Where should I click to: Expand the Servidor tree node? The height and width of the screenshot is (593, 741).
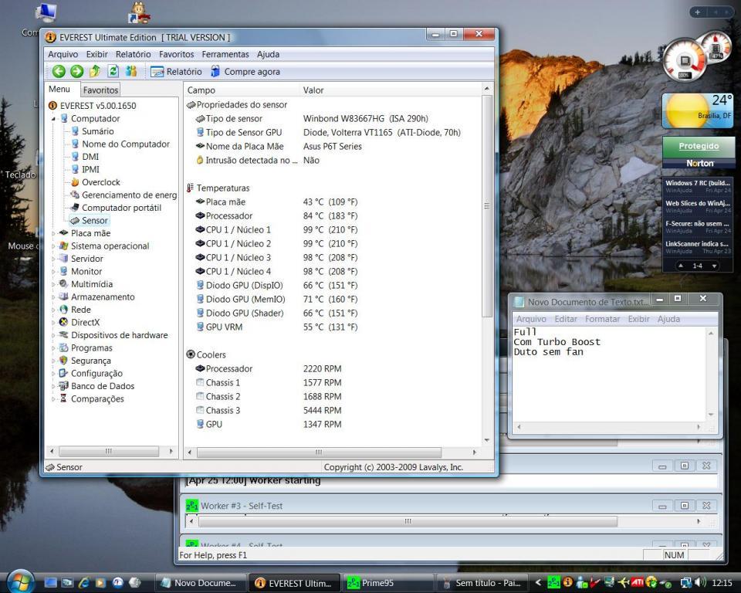(53, 259)
